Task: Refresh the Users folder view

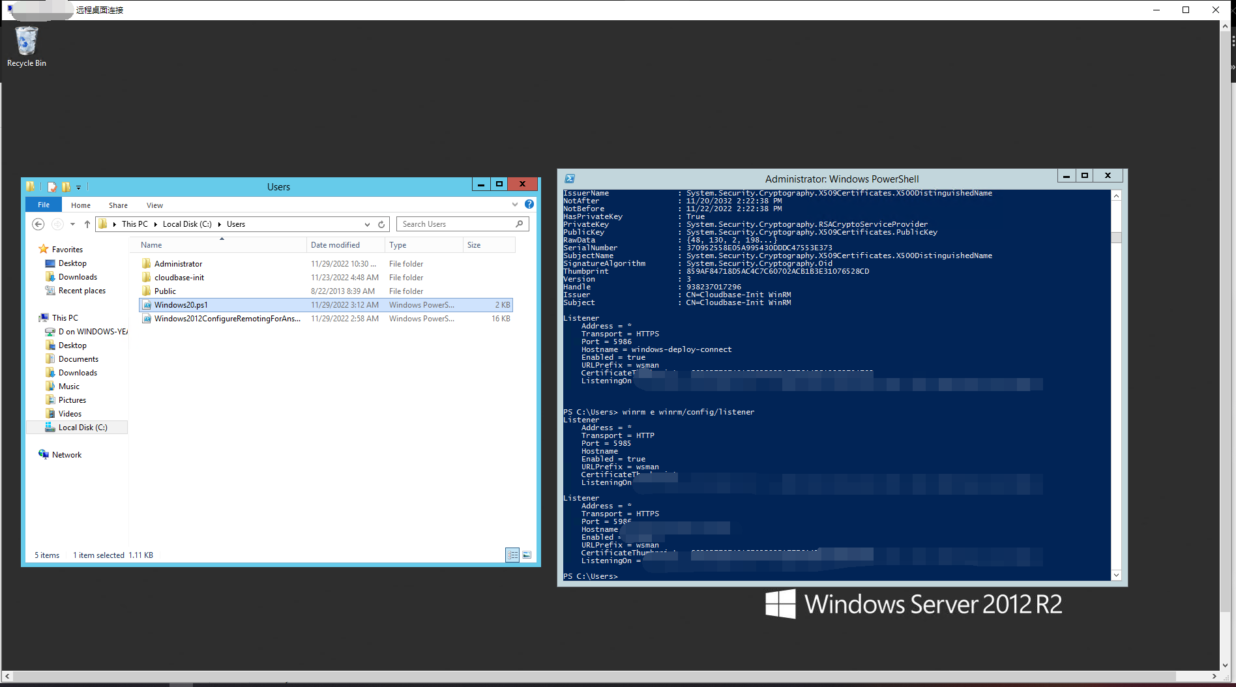Action: [381, 224]
